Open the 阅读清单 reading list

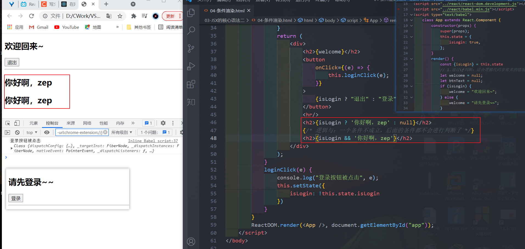click(170, 27)
